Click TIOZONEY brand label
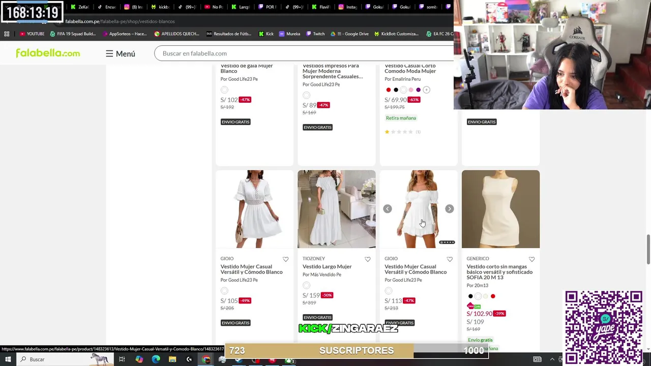The height and width of the screenshot is (366, 651). tap(314, 259)
